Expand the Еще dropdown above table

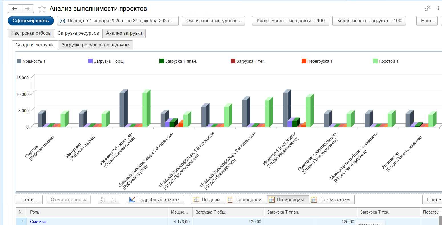(x=432, y=199)
